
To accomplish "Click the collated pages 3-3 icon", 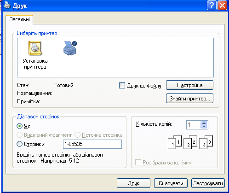I will click(206, 142).
